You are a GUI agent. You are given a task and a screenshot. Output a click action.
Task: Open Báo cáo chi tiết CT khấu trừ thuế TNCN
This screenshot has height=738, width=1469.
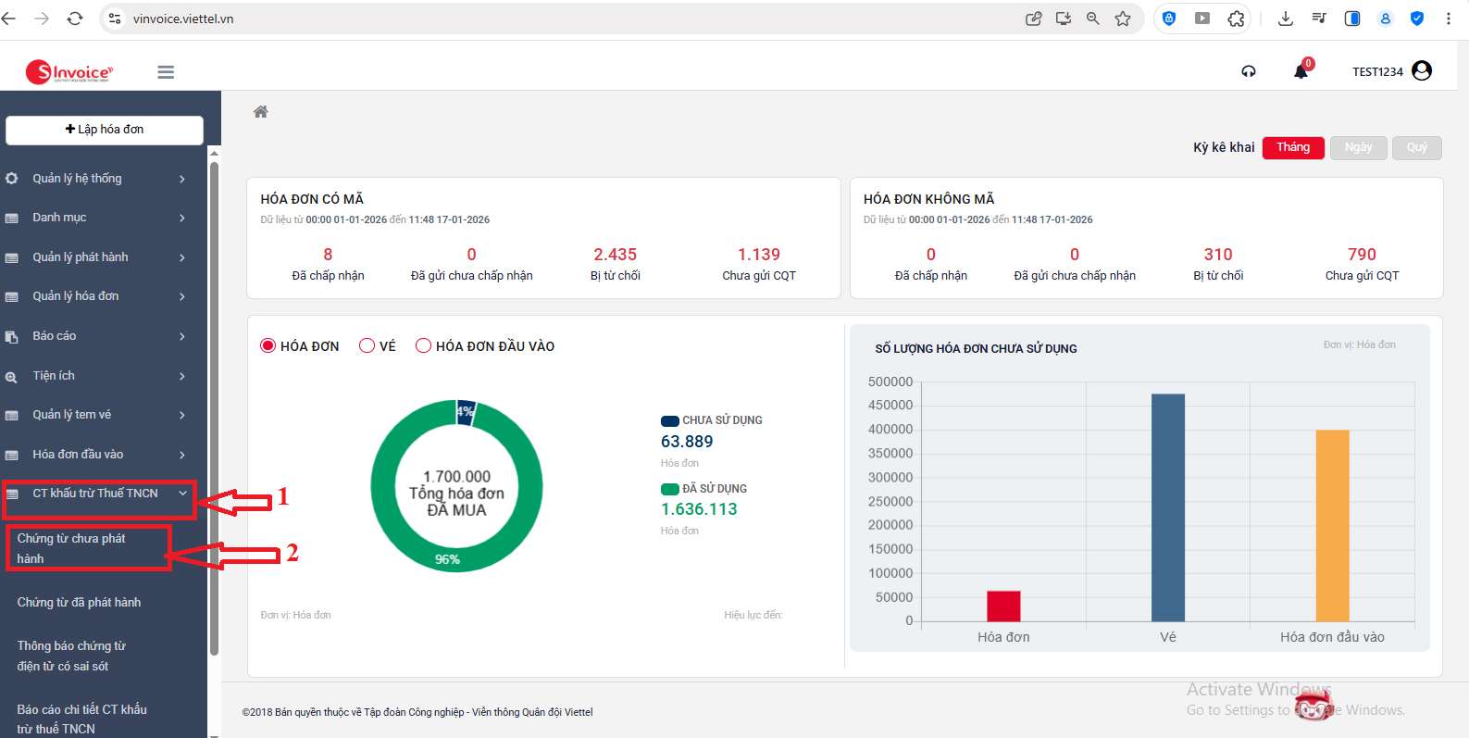[81, 719]
